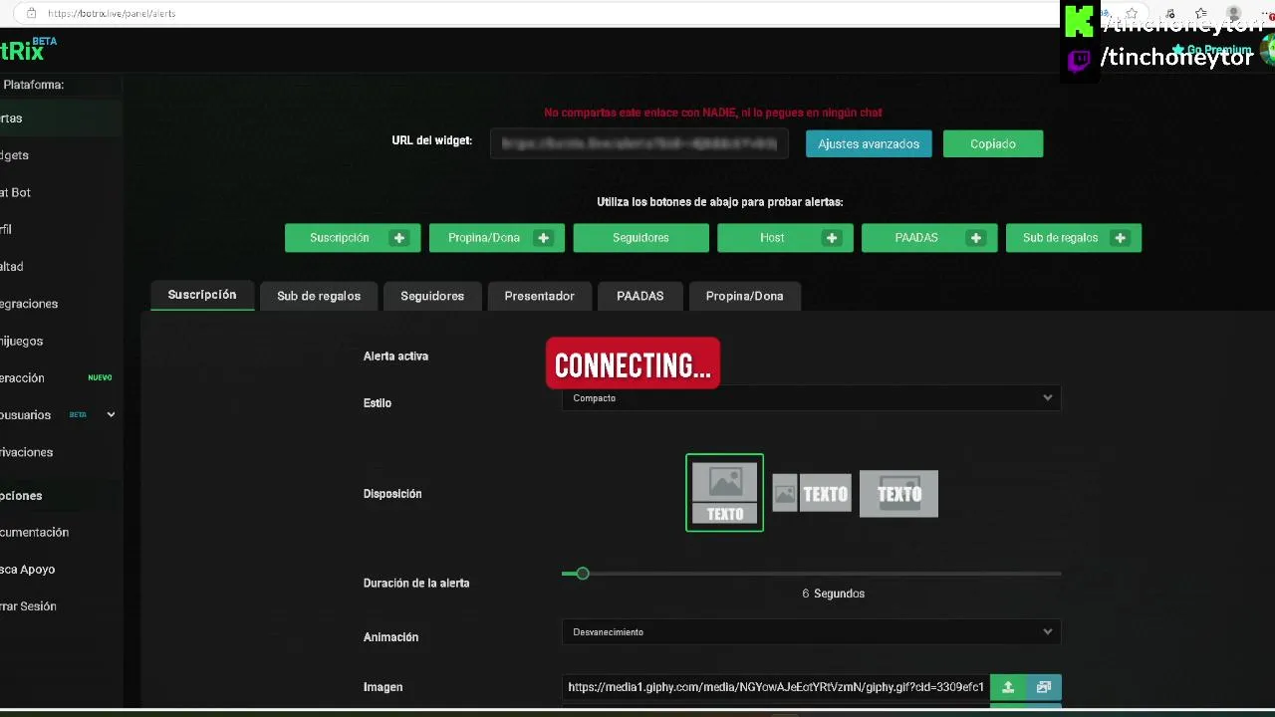This screenshot has height=717, width=1275.
Task: Switch to the Seguidores tab
Action: click(432, 296)
